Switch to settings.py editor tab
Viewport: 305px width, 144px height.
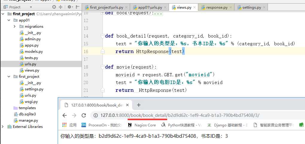[x=251, y=7]
